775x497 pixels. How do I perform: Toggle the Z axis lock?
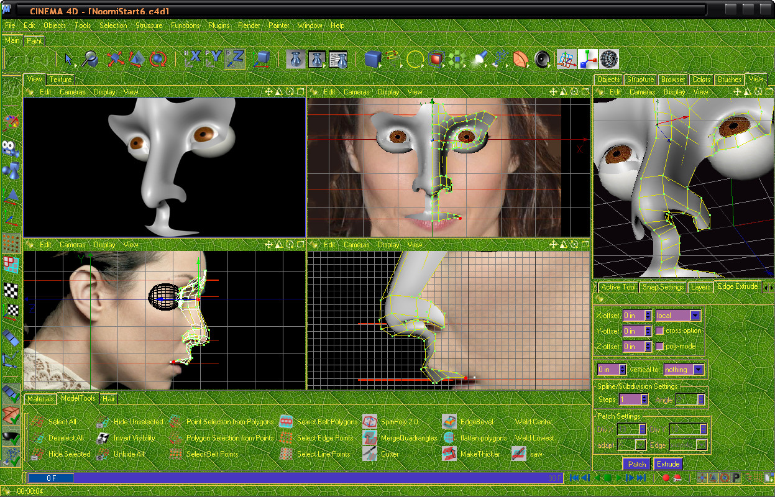click(234, 58)
